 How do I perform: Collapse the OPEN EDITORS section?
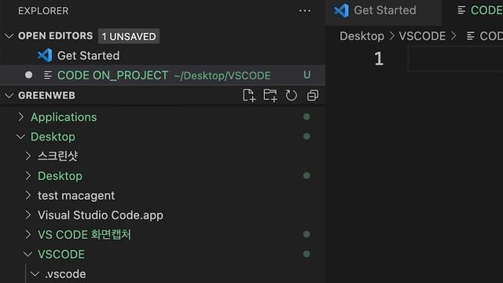[9, 36]
